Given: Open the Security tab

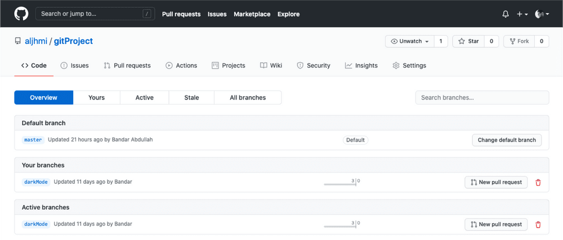Looking at the screenshot, I should click(x=314, y=66).
